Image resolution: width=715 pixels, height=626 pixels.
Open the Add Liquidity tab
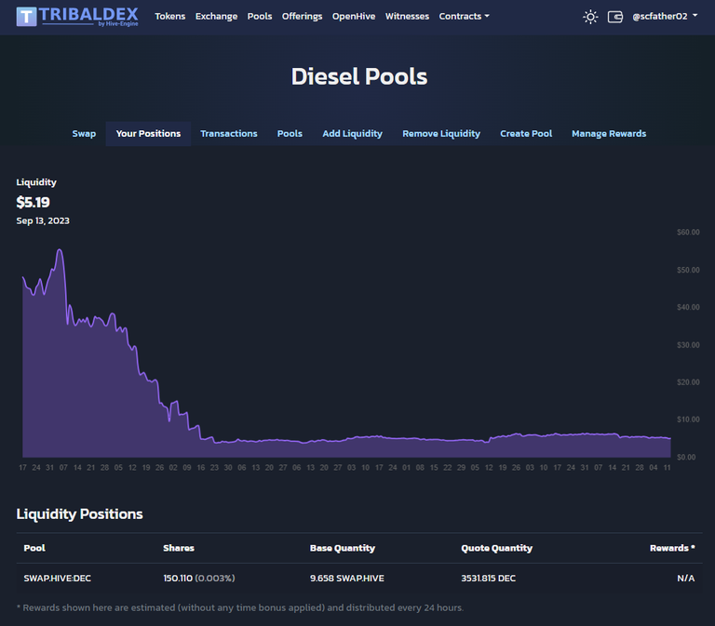352,134
